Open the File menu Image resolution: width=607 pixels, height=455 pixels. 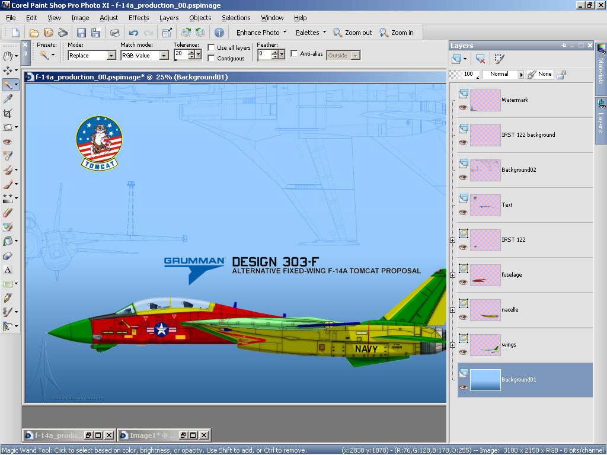[11, 18]
